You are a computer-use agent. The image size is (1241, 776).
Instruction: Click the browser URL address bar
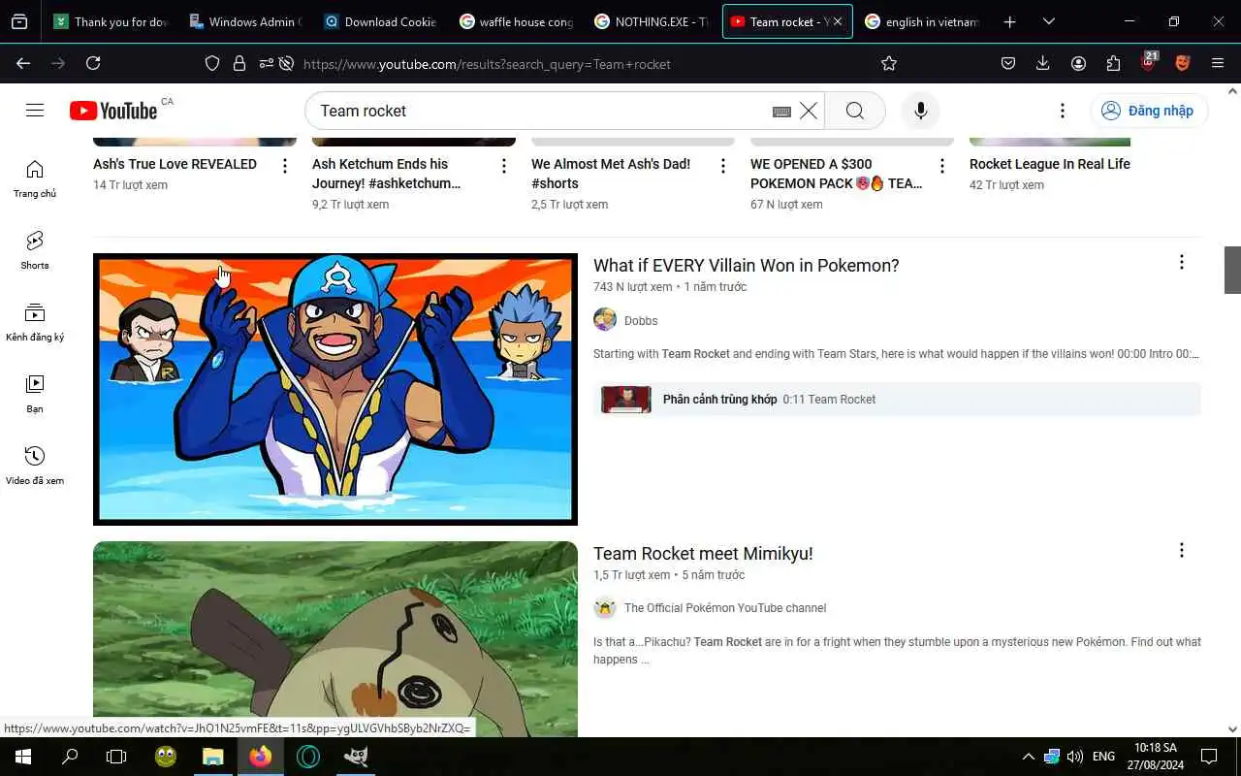[582, 64]
